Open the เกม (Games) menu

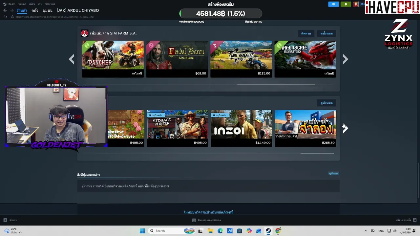[40, 4]
